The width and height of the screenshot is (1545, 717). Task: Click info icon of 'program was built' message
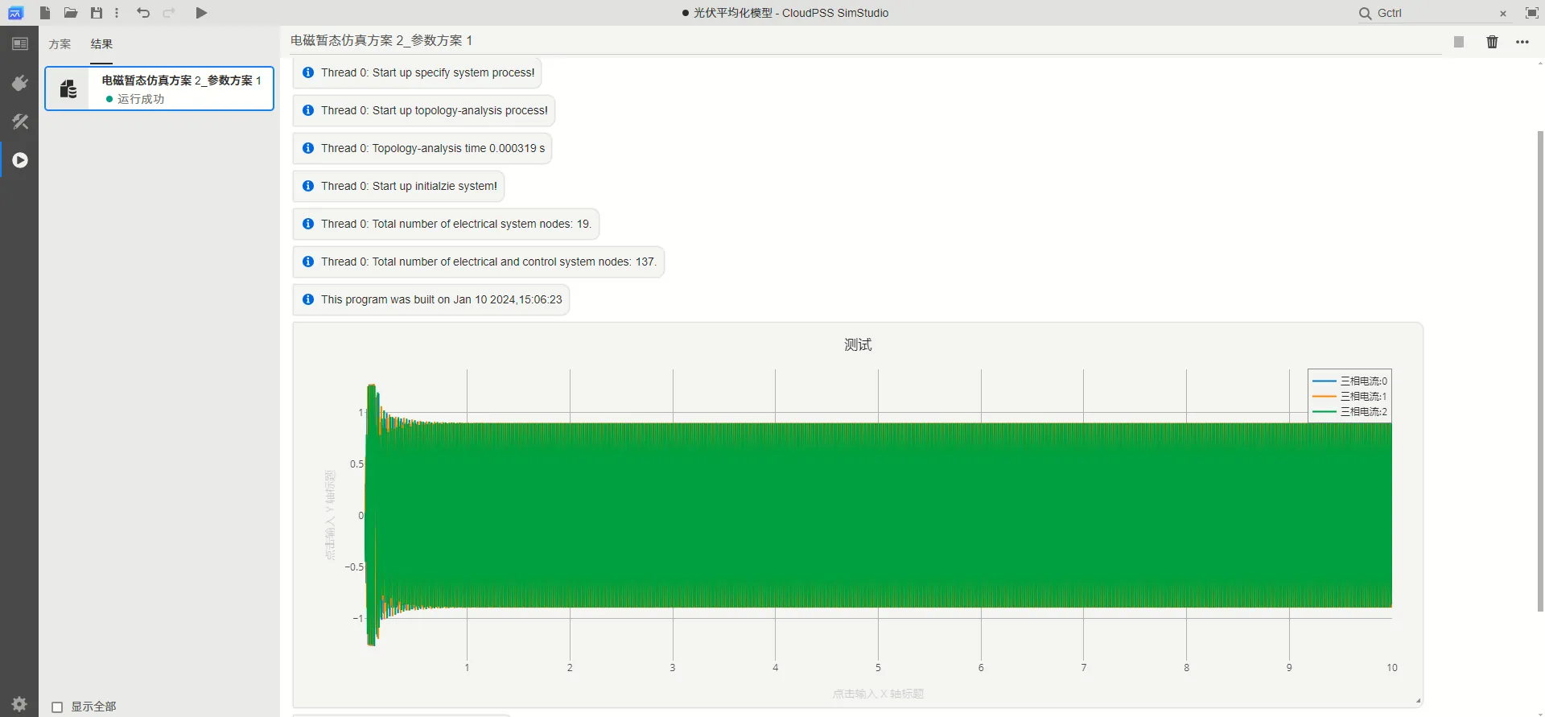point(308,299)
